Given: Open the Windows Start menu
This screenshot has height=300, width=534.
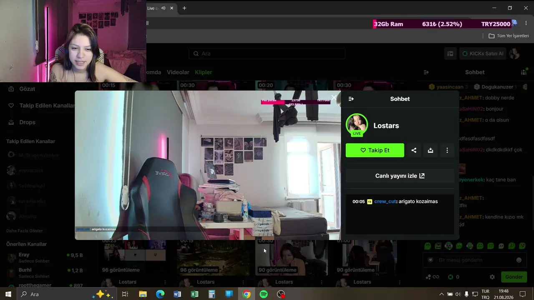Looking at the screenshot, I should 8,294.
